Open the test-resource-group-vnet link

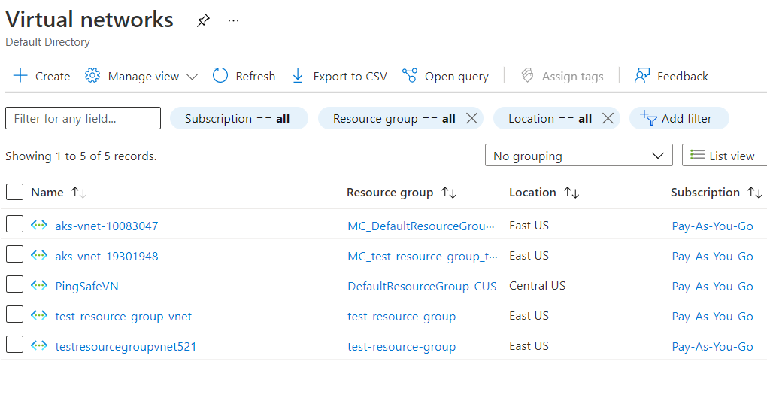tap(123, 316)
